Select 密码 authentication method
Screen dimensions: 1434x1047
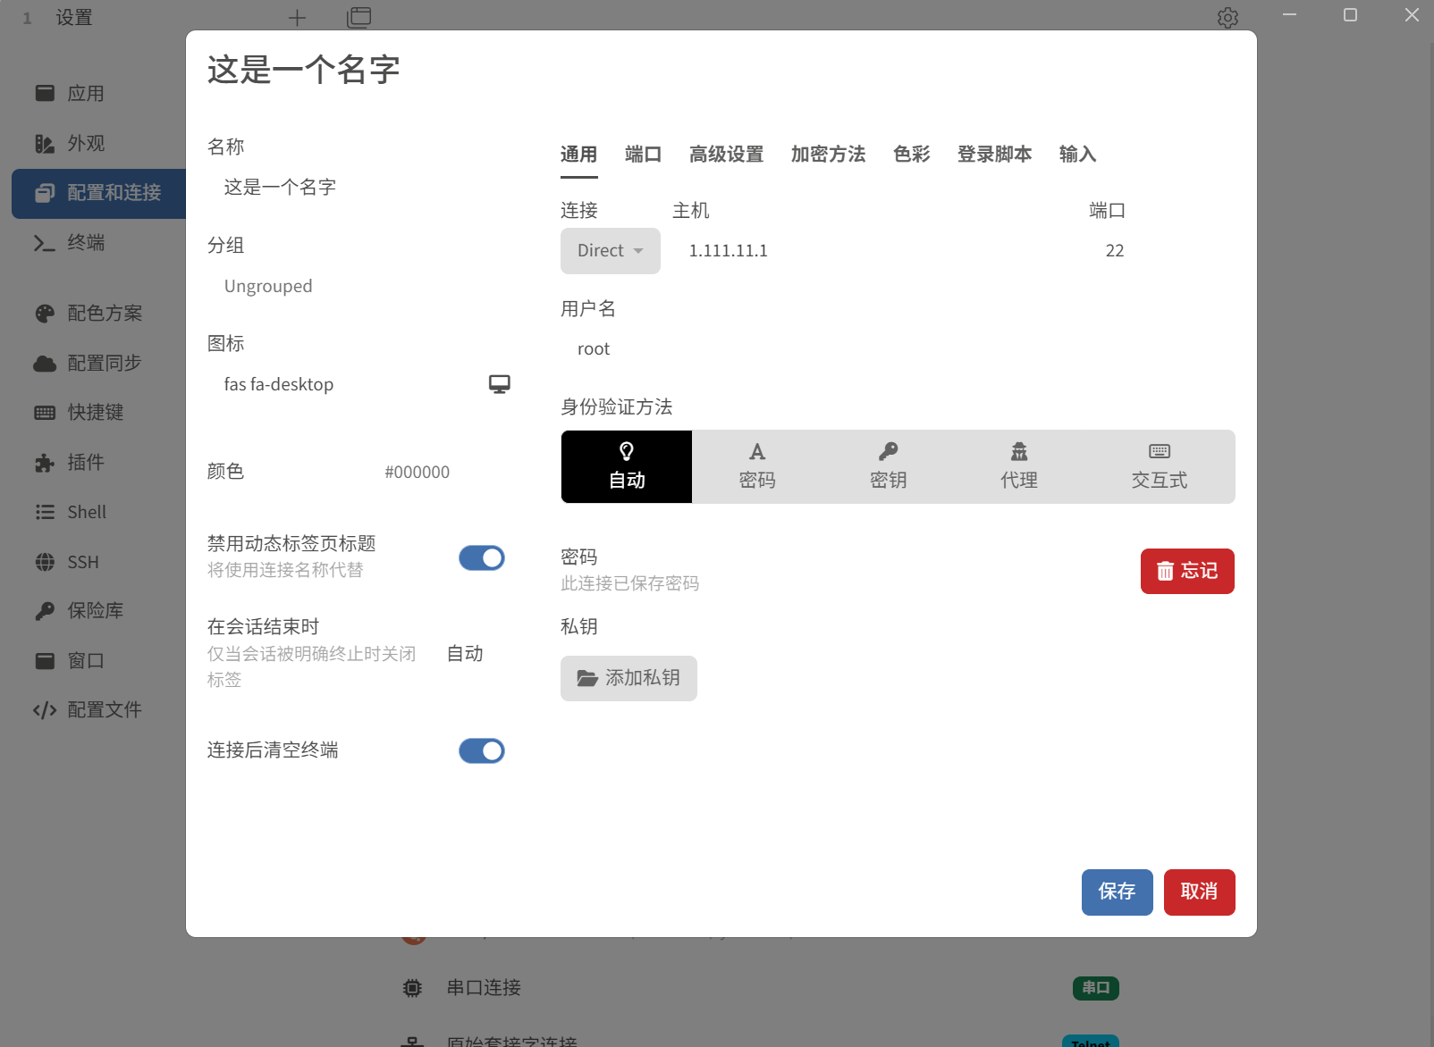click(x=757, y=467)
